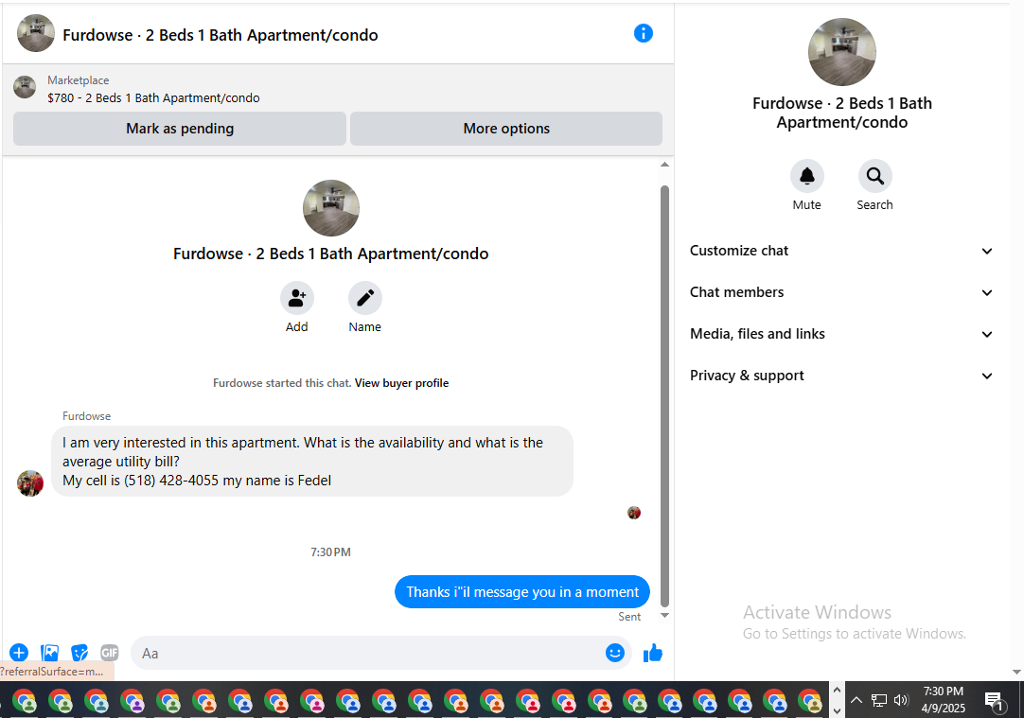Image resolution: width=1024 pixels, height=718 pixels.
Task: Open the View buyer profile link
Action: [x=401, y=383]
